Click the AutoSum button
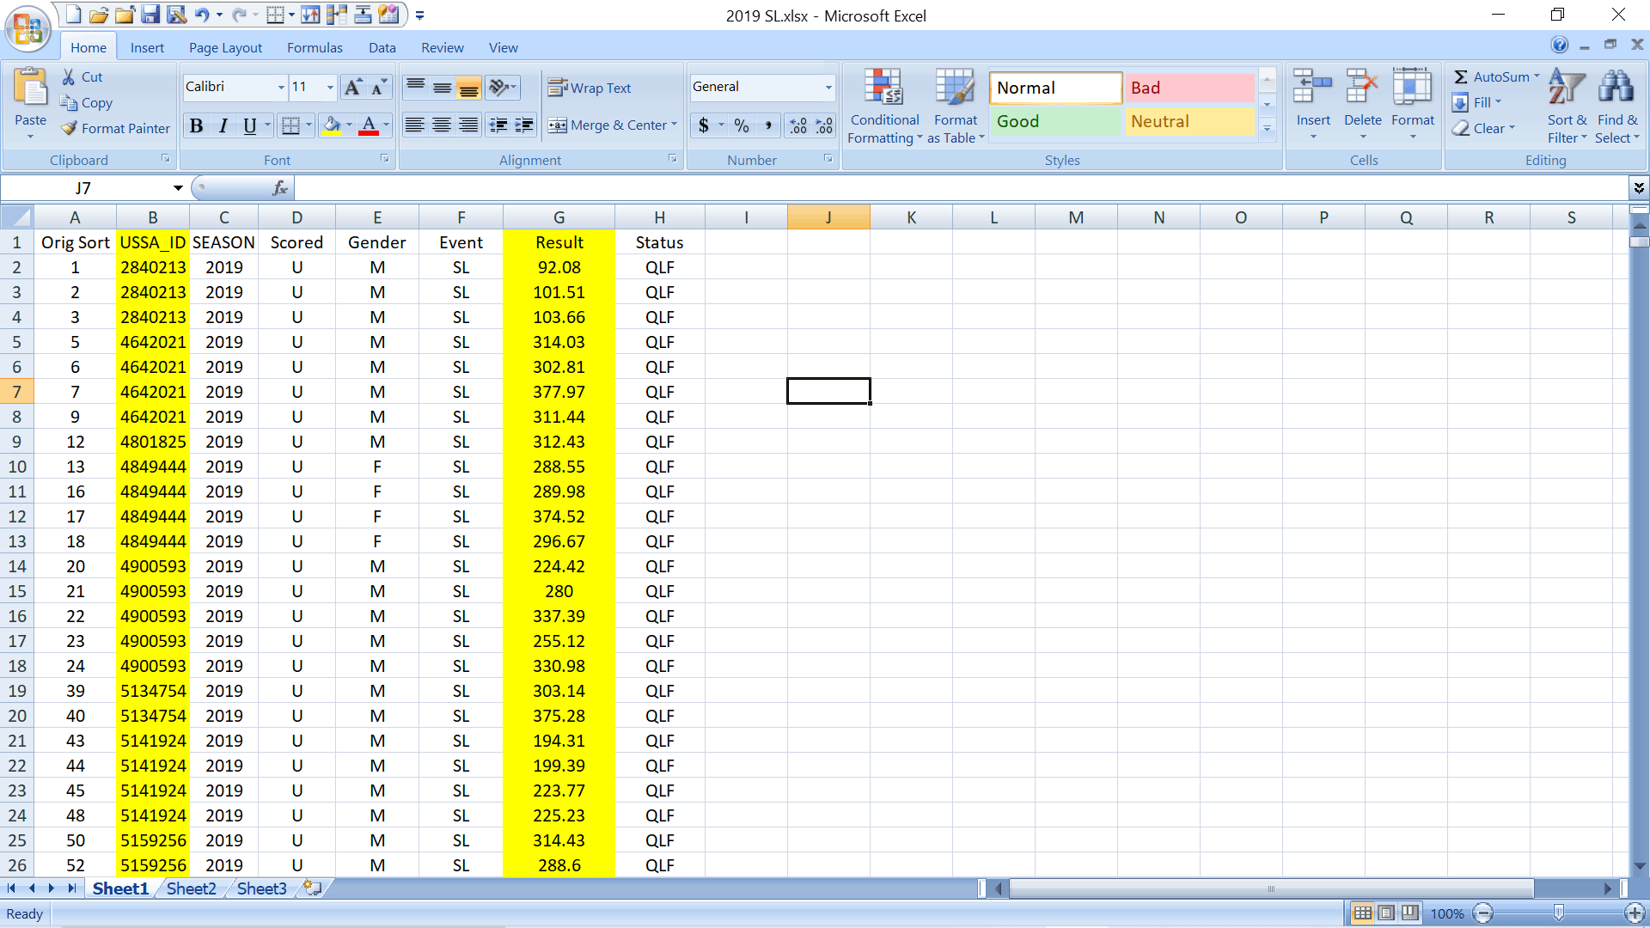This screenshot has height=928, width=1650. 1494,76
